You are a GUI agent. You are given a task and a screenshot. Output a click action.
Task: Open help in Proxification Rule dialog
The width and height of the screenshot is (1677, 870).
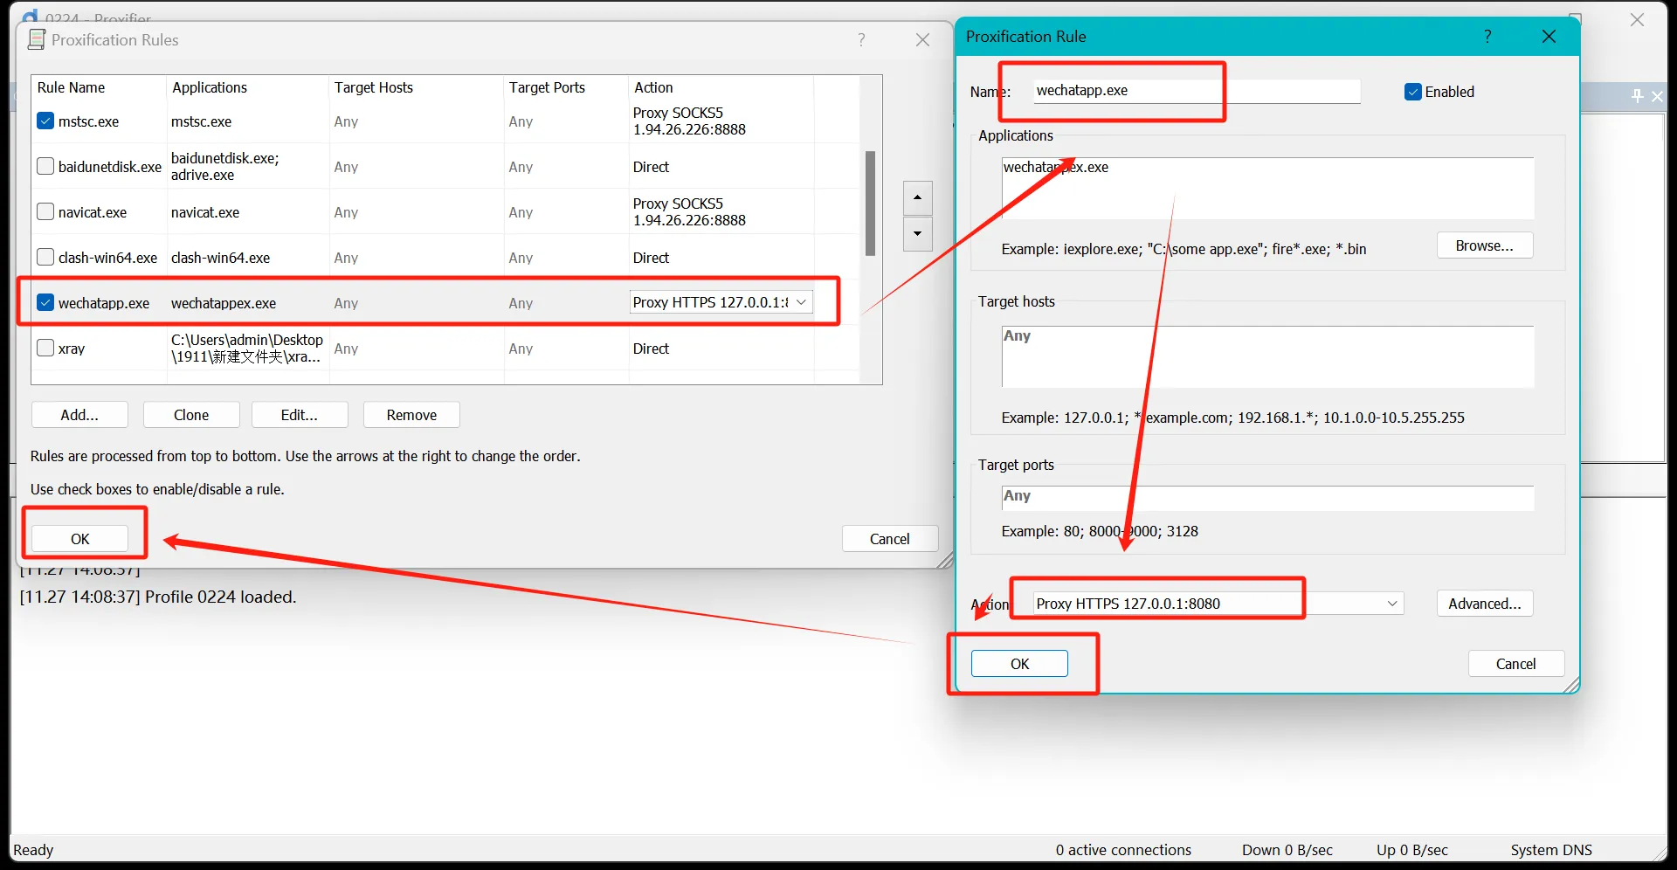pyautogui.click(x=1487, y=36)
